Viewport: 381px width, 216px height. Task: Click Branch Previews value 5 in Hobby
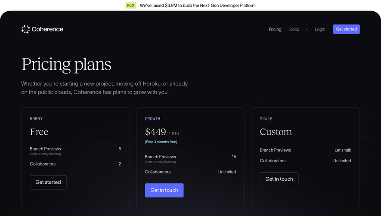coord(120,149)
